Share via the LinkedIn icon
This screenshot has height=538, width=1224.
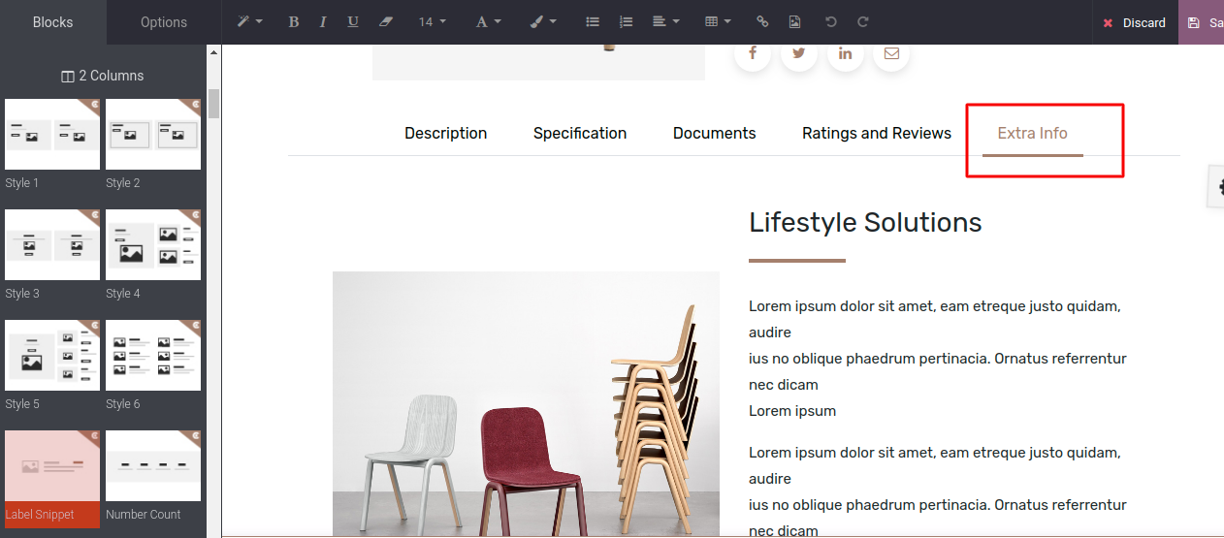[846, 53]
